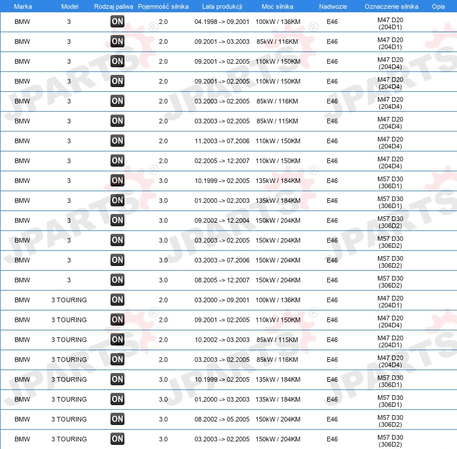Image resolution: width=457 pixels, height=449 pixels.
Task: Select the date cell 10.2002 -> 03.2003
Action: 222,340
